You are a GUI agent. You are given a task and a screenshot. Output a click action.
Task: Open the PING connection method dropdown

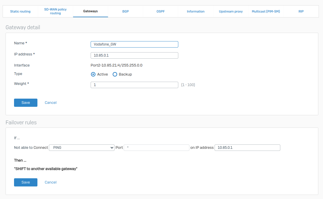pyautogui.click(x=82, y=147)
